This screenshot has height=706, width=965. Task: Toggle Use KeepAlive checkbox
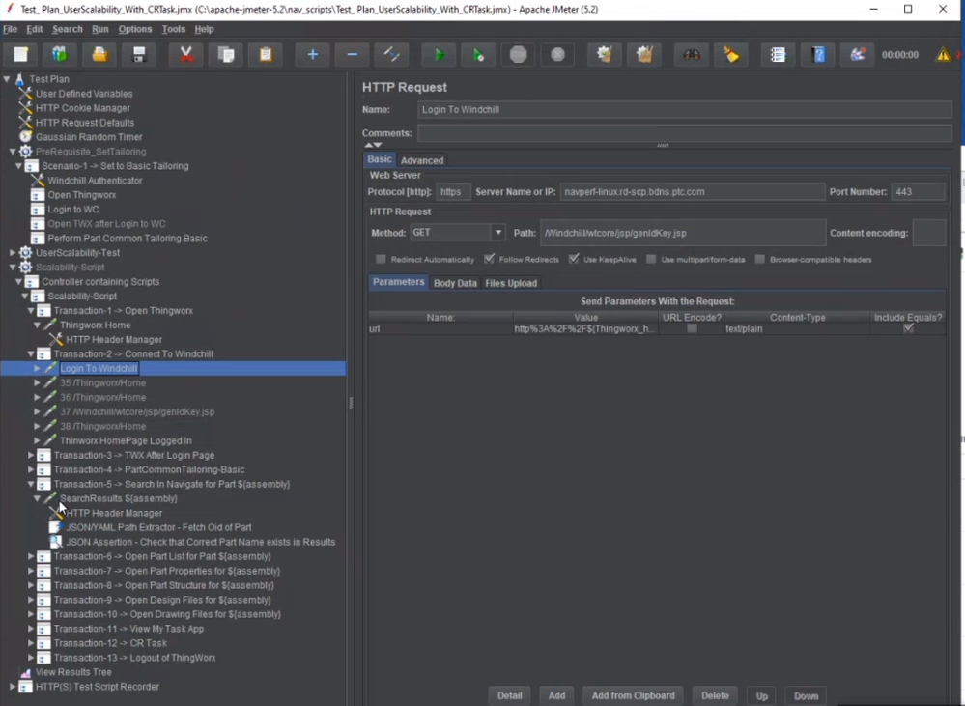tap(574, 259)
